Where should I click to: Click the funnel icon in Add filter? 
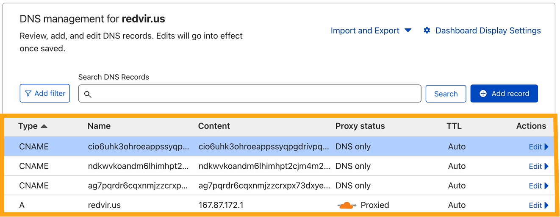tap(28, 94)
